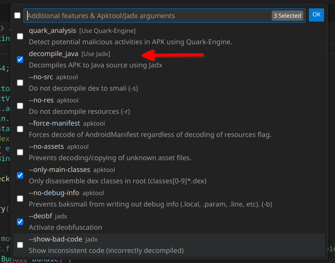Enable the --no-src checkbox
335x263 pixels.
[20, 83]
